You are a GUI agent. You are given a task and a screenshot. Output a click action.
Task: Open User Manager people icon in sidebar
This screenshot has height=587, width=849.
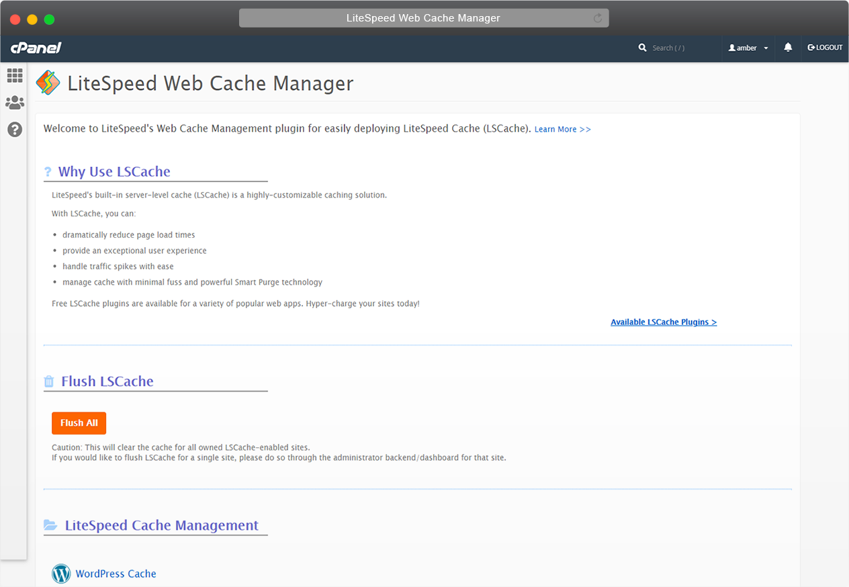click(15, 103)
